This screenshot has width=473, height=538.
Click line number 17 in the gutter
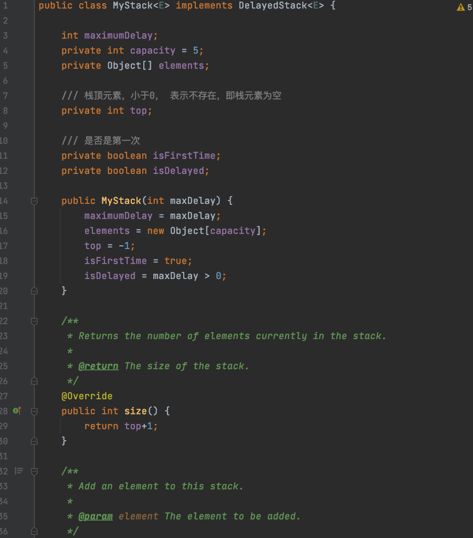[5, 245]
